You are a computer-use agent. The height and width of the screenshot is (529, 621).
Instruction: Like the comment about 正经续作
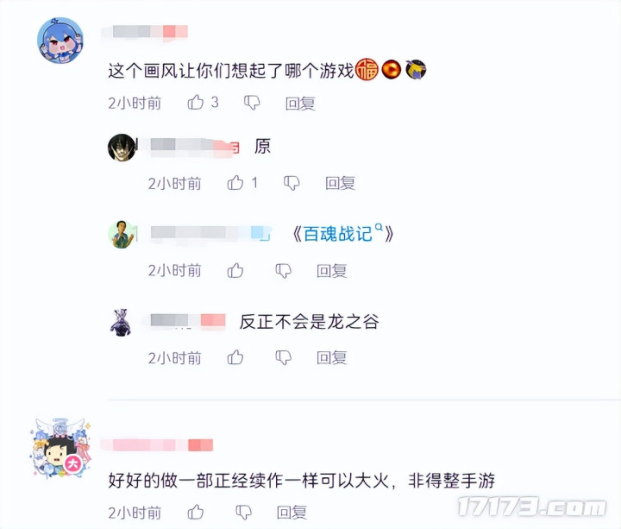coord(195,512)
